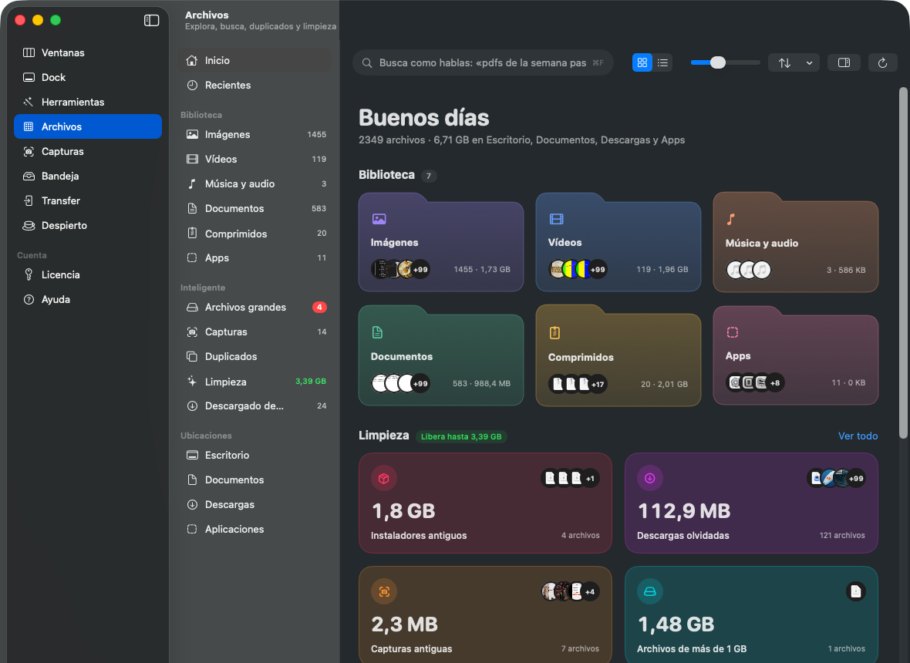Switch to grid view
The height and width of the screenshot is (663, 910).
tap(642, 62)
